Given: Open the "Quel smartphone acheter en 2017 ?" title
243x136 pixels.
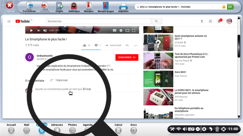Looking at the screenshot, I should tap(191, 37).
